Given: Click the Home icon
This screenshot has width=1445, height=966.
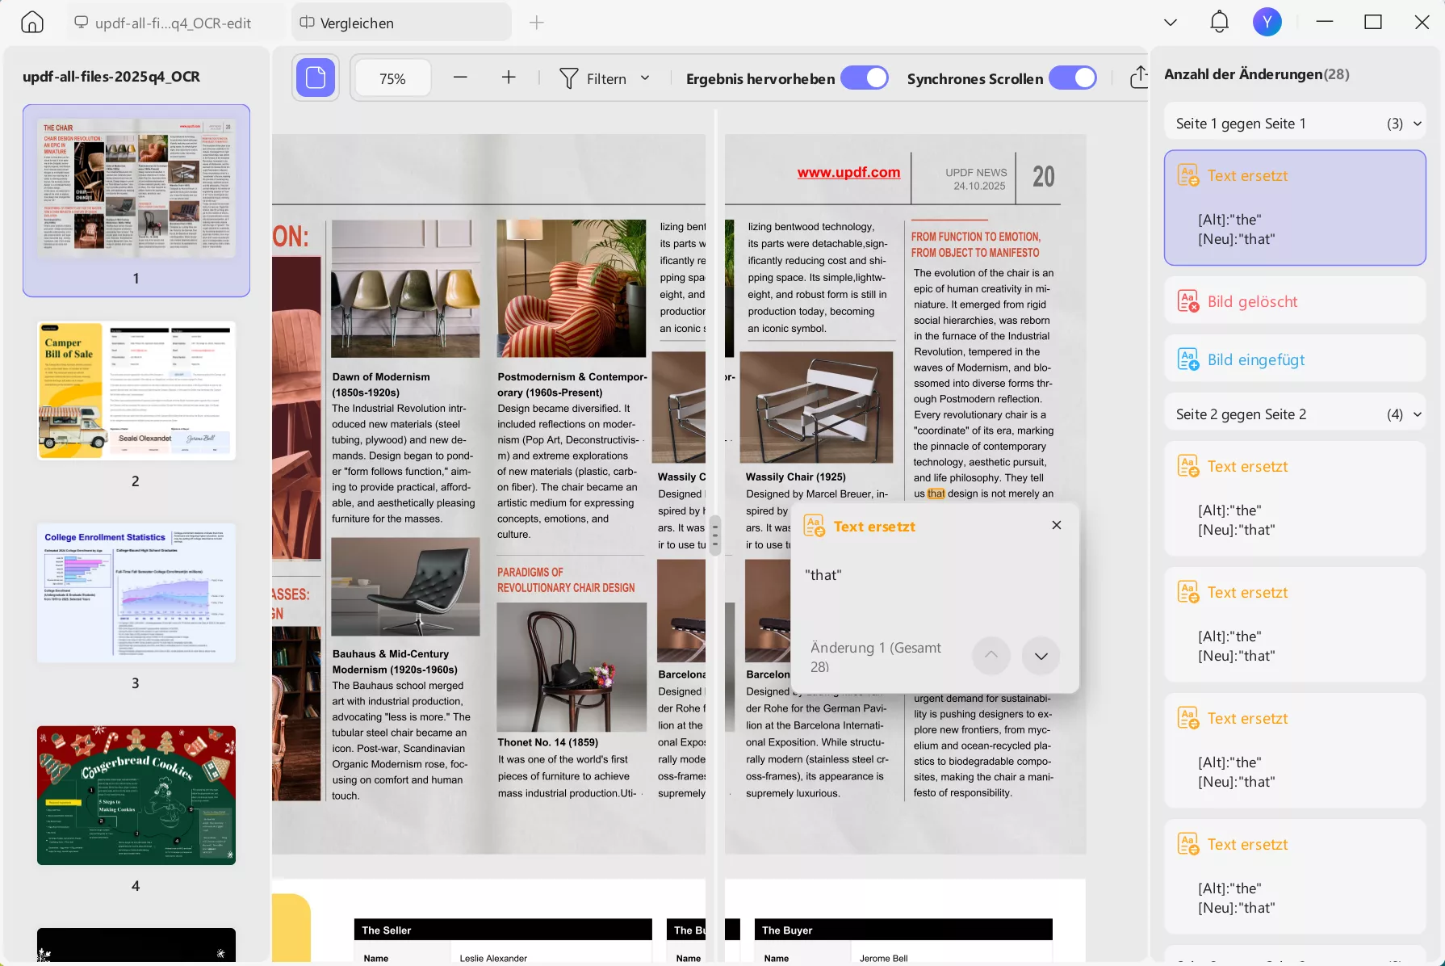Looking at the screenshot, I should pyautogui.click(x=31, y=22).
